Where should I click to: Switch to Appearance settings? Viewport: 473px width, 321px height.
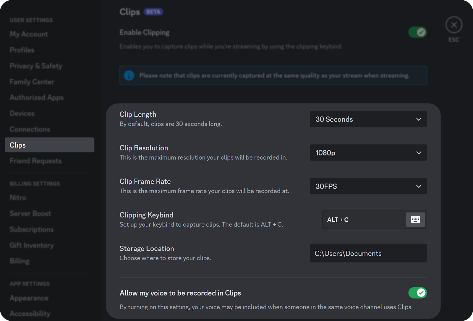29,298
